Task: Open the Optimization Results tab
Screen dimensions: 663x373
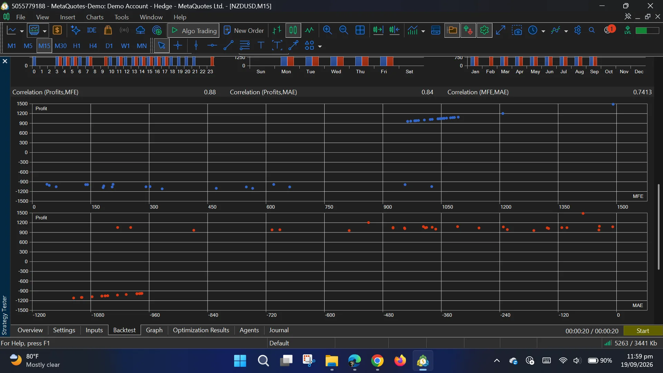Action: tap(201, 330)
